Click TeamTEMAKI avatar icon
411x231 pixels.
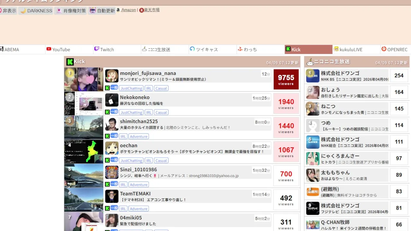point(112,196)
